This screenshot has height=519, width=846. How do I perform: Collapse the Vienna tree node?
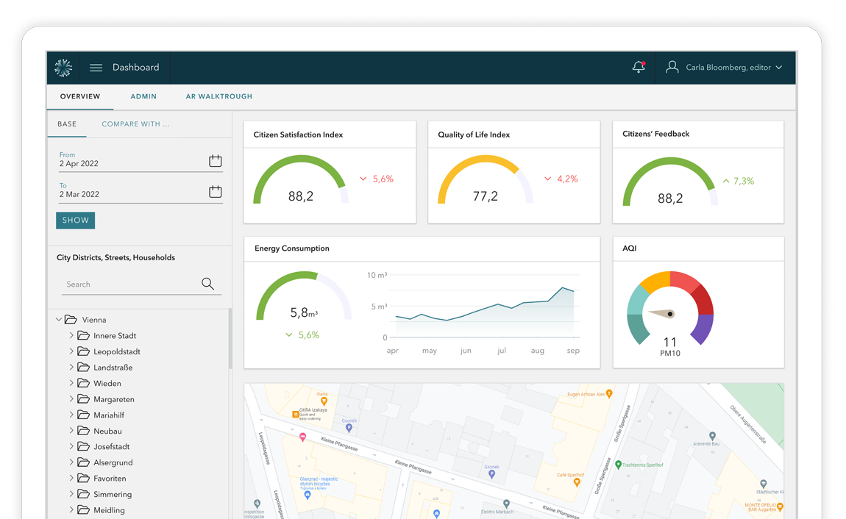(x=59, y=320)
